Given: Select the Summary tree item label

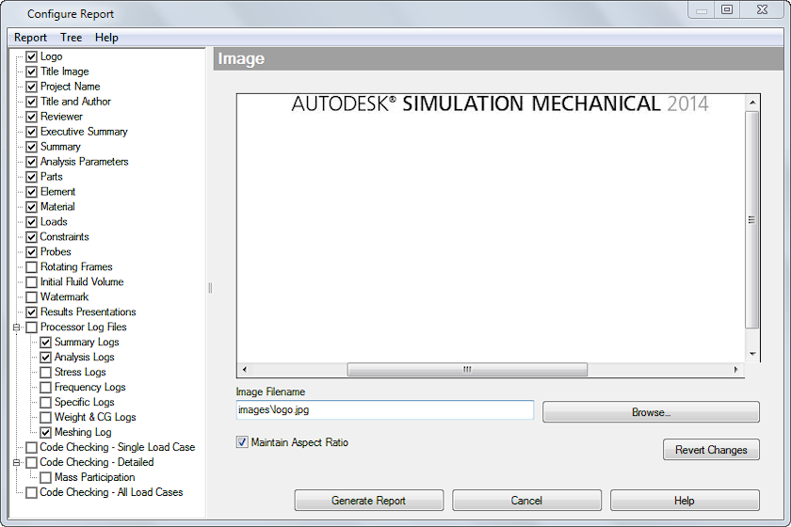Looking at the screenshot, I should pos(60,147).
